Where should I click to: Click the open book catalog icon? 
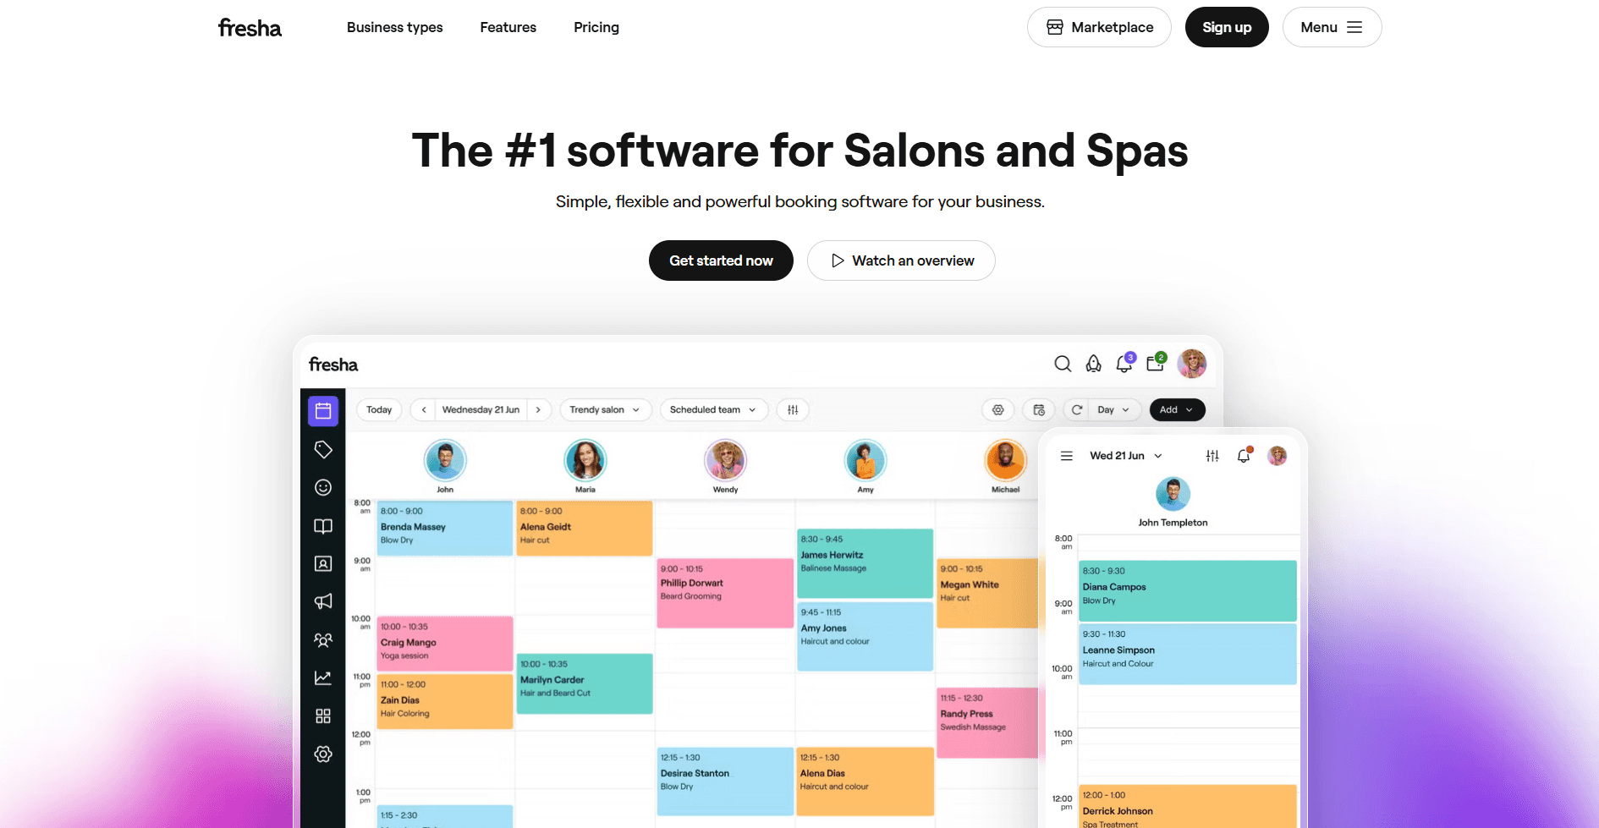click(x=323, y=526)
